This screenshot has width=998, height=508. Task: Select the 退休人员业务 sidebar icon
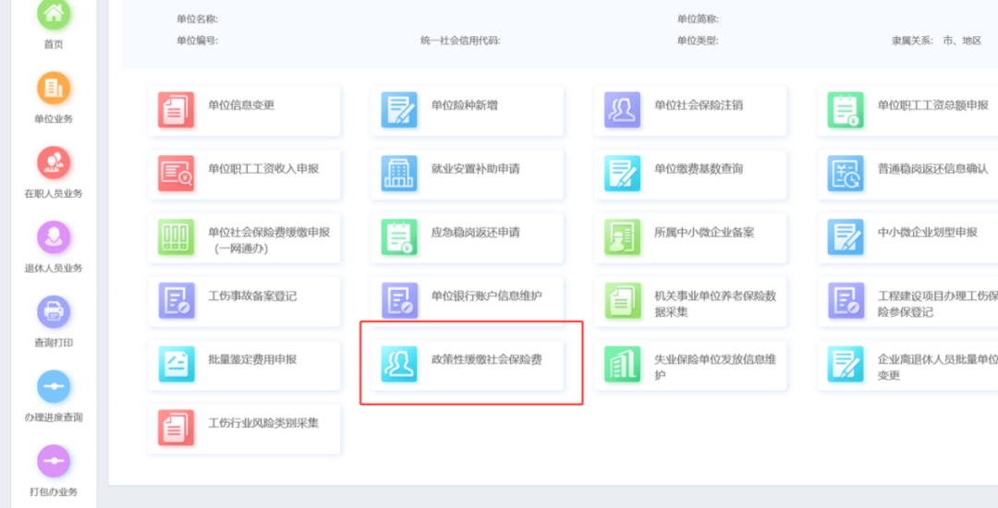tap(54, 237)
